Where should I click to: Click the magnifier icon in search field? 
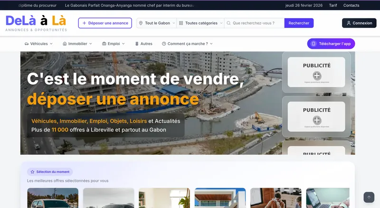click(x=228, y=23)
